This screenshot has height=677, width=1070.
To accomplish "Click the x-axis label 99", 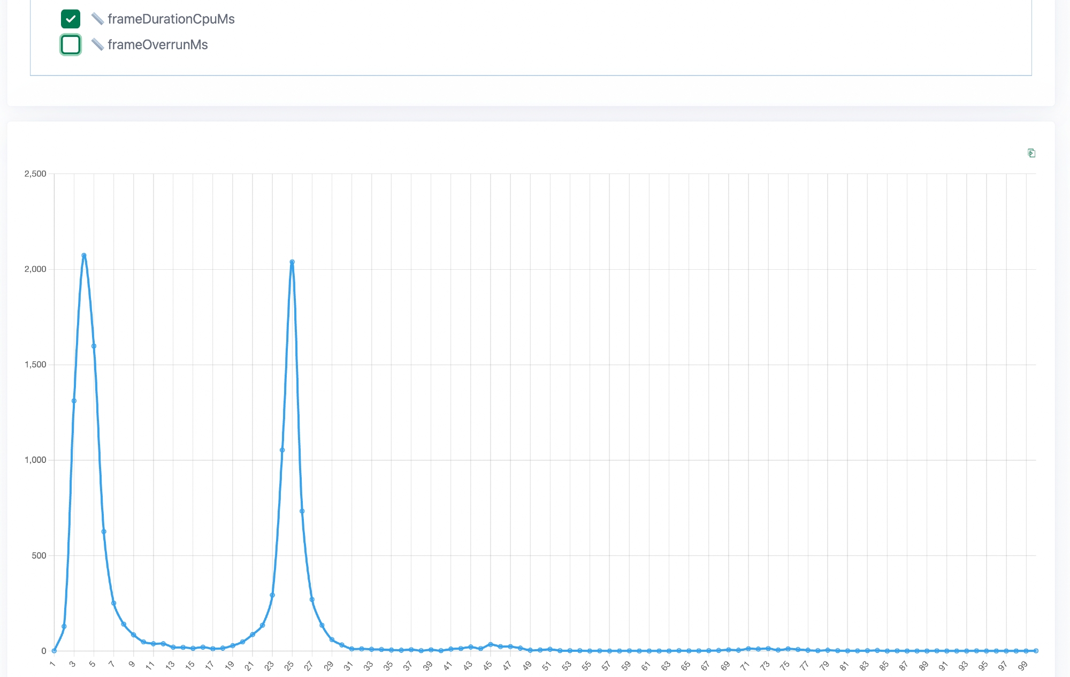I will (x=1023, y=666).
